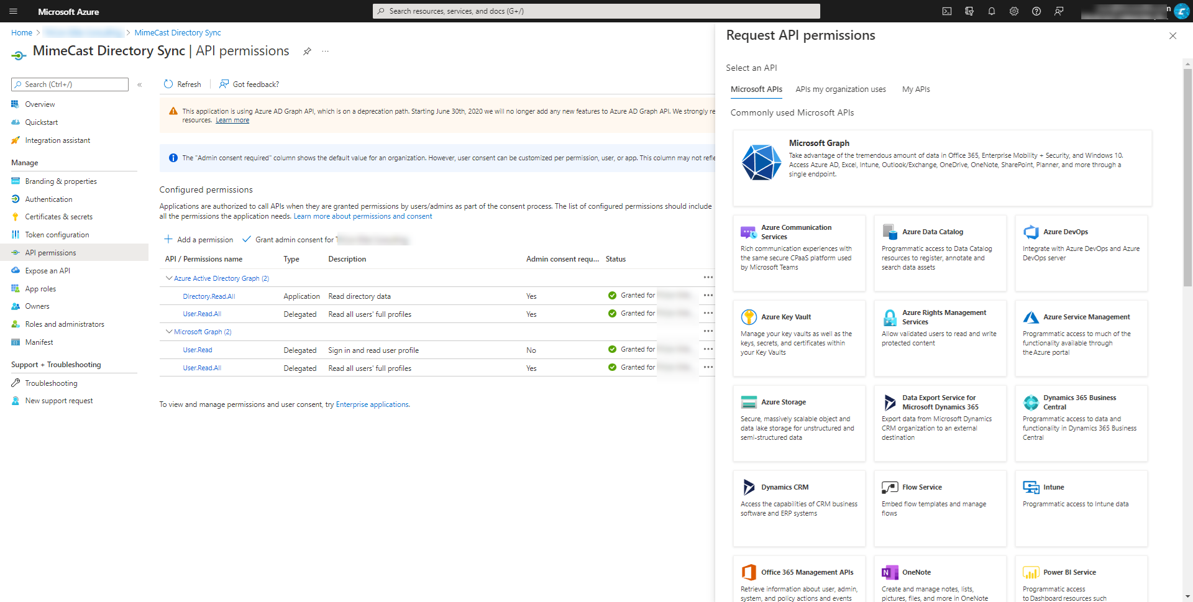Image resolution: width=1193 pixels, height=602 pixels.
Task: Open the ellipsis next to blade title
Action: tap(325, 52)
